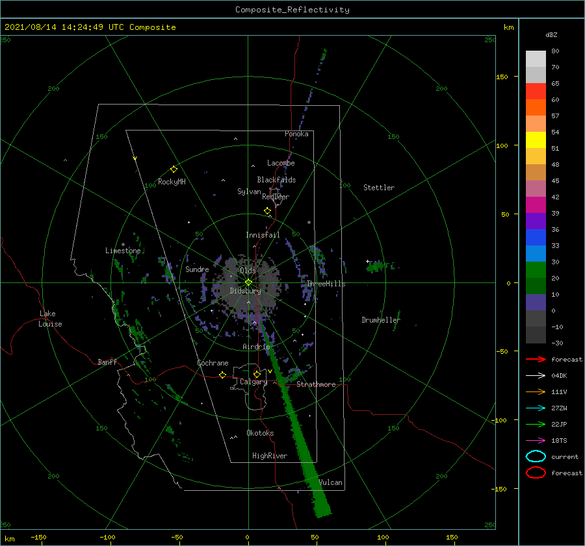The image size is (585, 546).
Task: Click the ThreeHills label
Action: click(326, 284)
